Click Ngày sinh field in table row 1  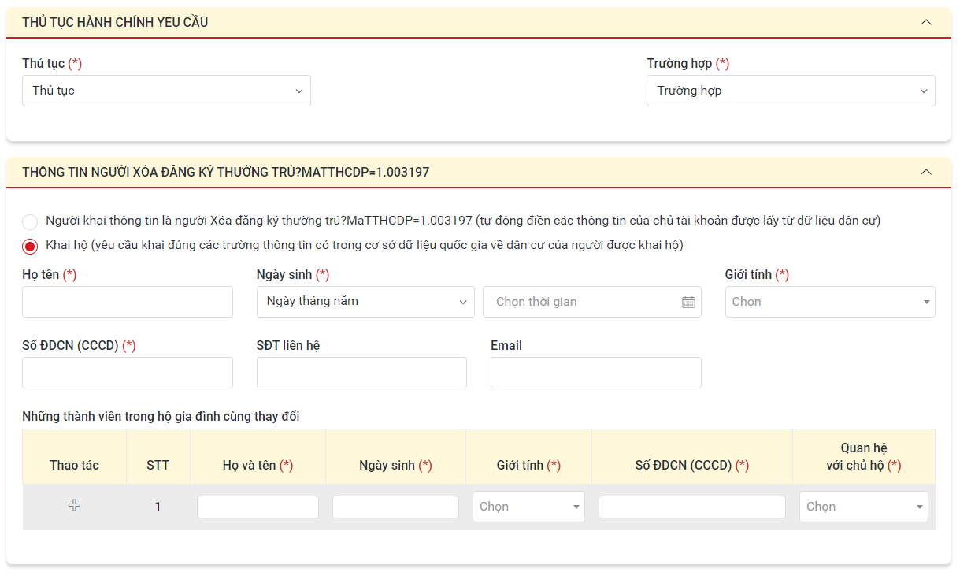point(395,507)
